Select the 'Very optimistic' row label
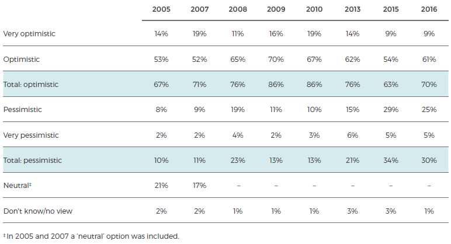 pos(29,34)
